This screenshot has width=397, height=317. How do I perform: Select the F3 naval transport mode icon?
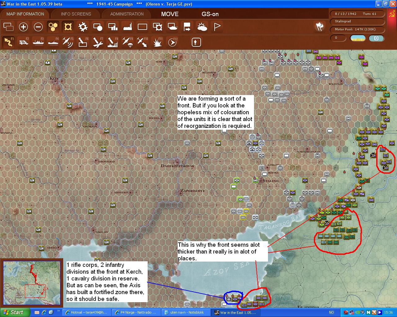pyautogui.click(x=38, y=42)
